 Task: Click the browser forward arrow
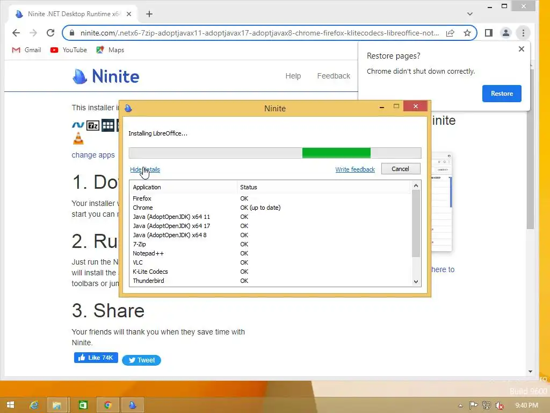coord(33,33)
